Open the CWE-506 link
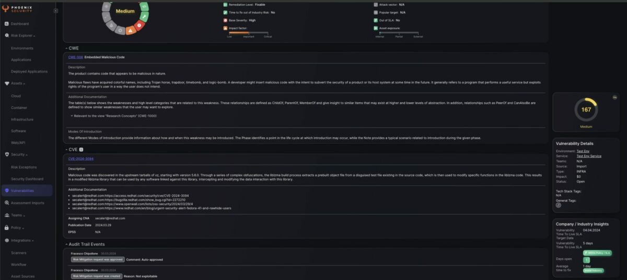The height and width of the screenshot is (280, 627). pos(76,57)
